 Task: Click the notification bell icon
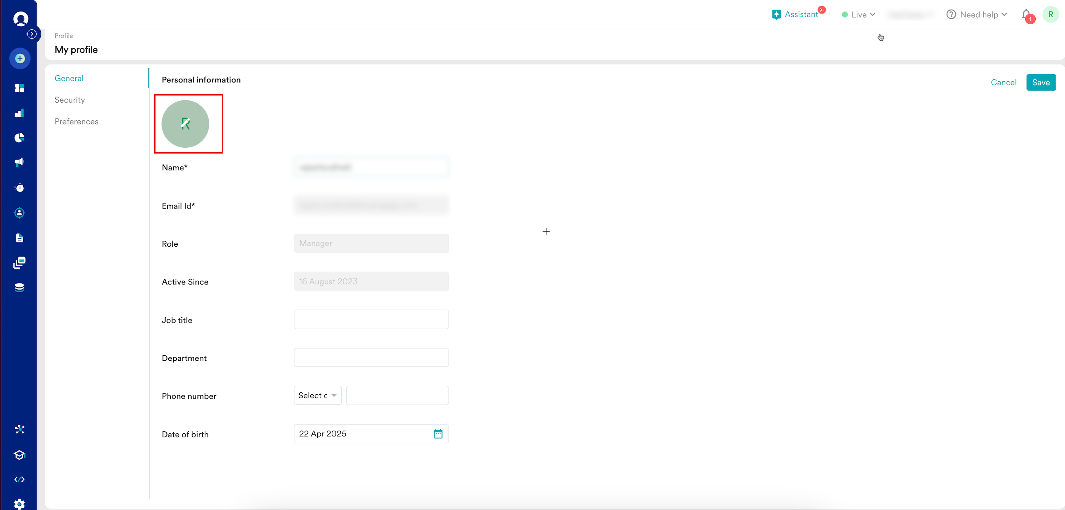[1026, 15]
